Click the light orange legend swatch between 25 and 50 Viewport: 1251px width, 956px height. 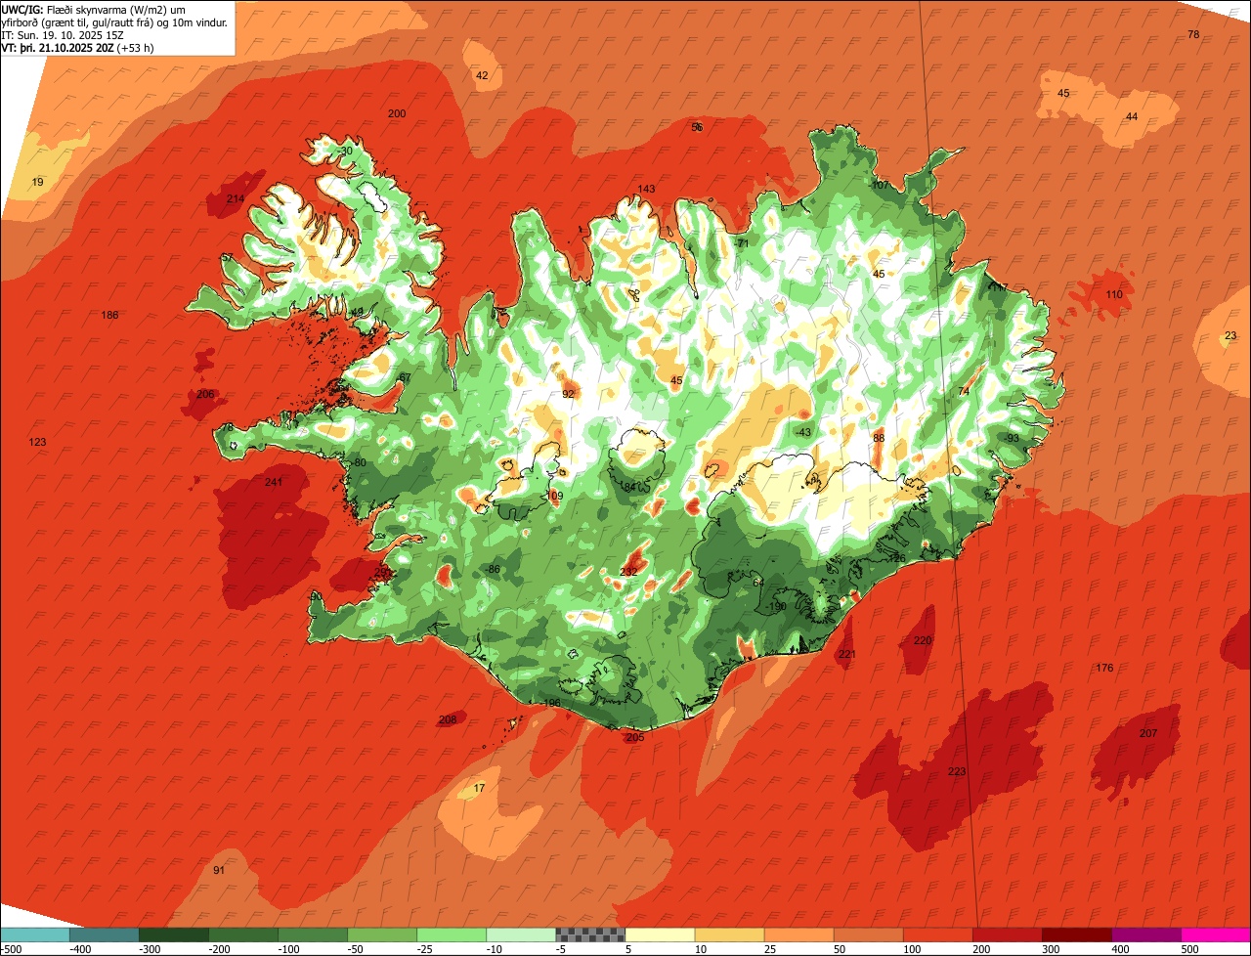click(798, 934)
